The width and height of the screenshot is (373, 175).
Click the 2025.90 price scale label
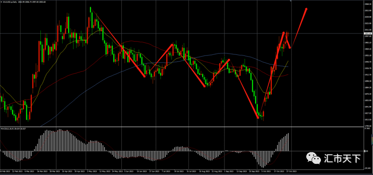tap(368, 24)
